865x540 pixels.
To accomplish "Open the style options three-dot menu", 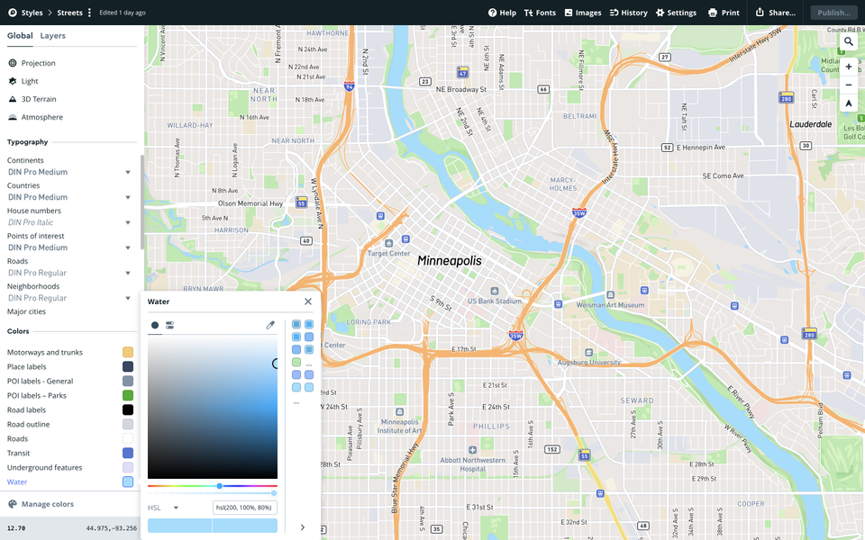I will click(90, 13).
